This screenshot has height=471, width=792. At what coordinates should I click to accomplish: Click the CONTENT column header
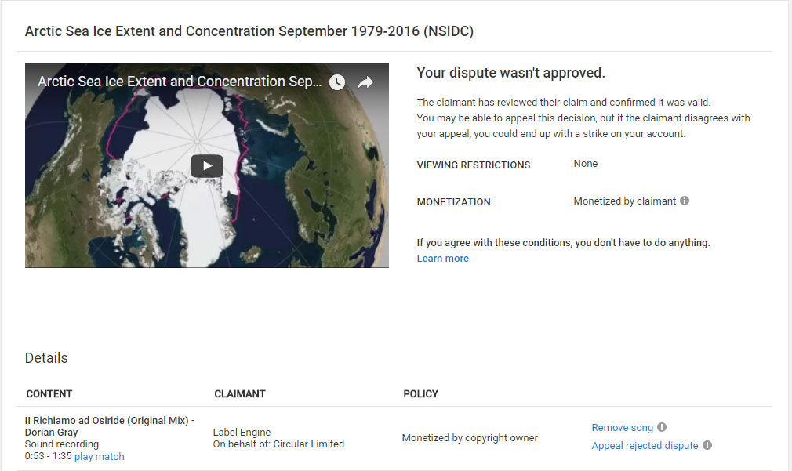pyautogui.click(x=49, y=394)
